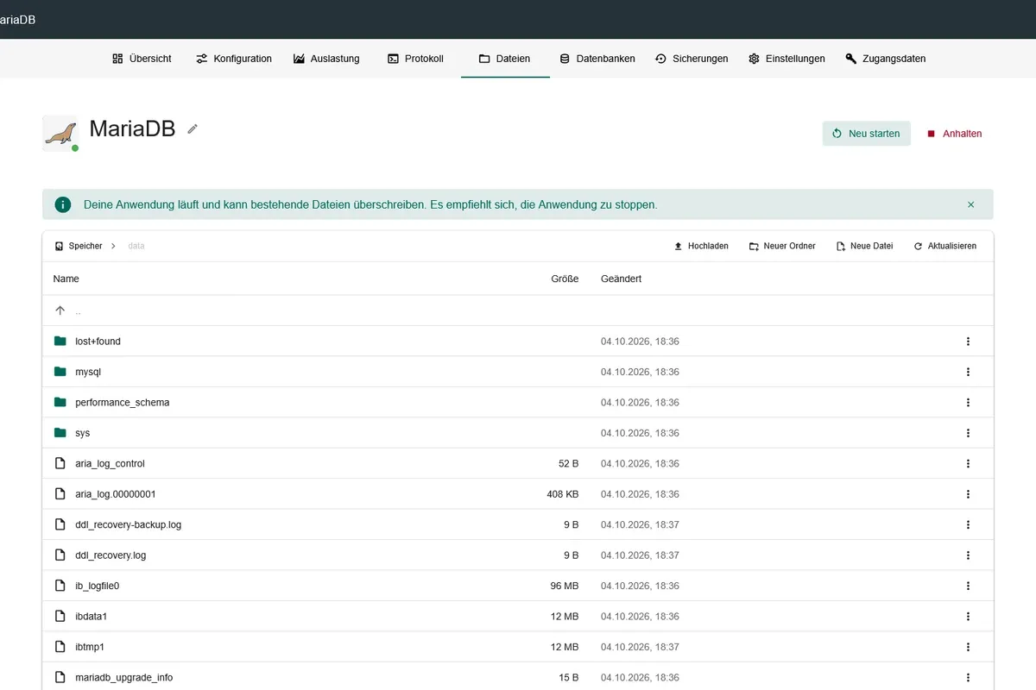Click the file icon of mariadb_upgrade_info

tap(60, 678)
